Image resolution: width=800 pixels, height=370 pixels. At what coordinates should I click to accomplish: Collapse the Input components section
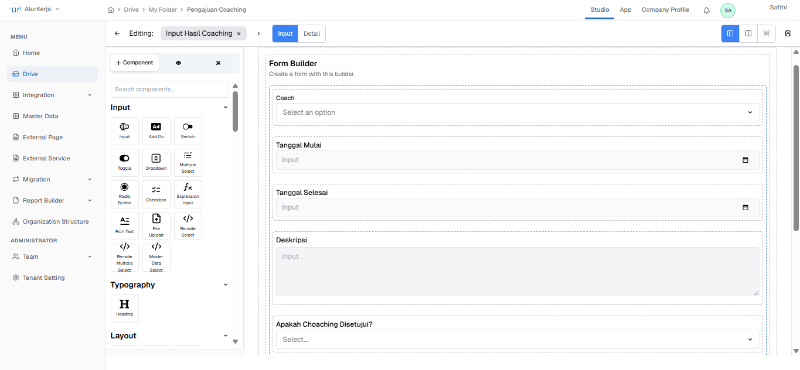(x=226, y=107)
